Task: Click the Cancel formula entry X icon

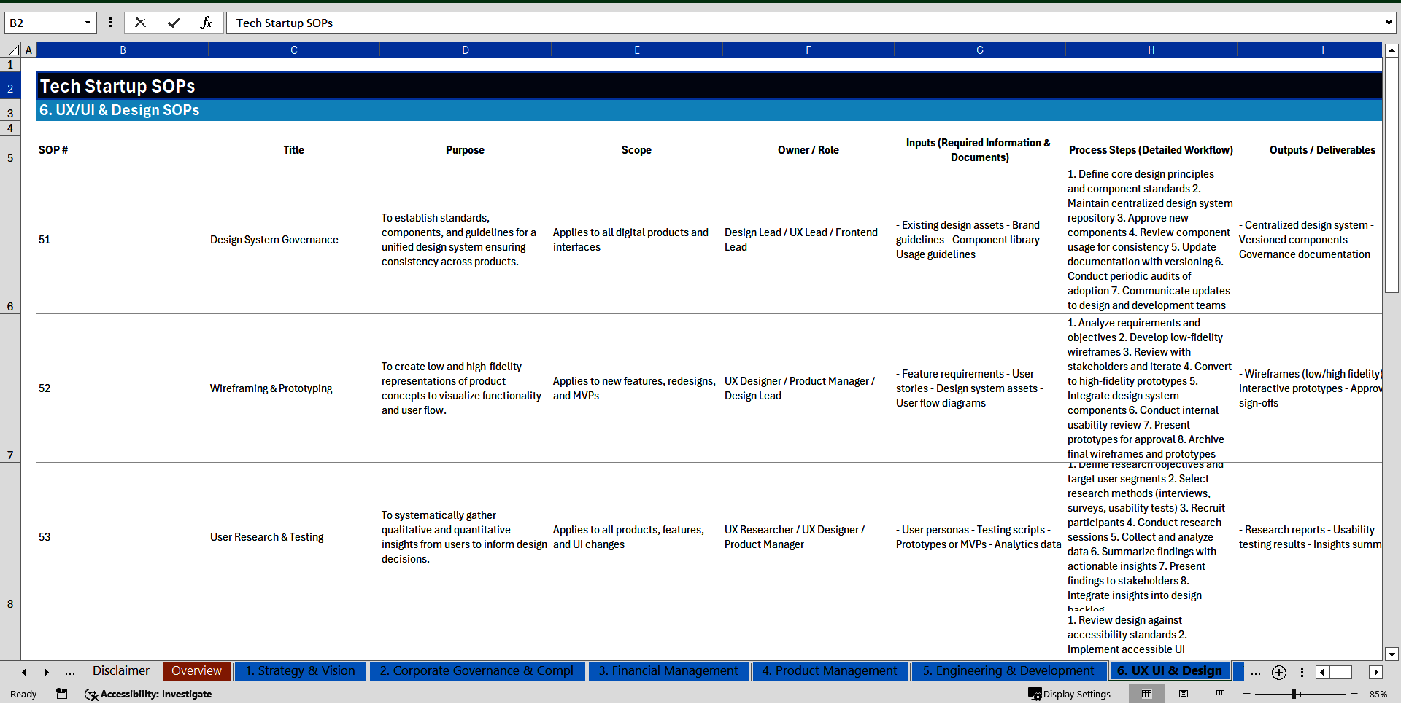Action: click(140, 23)
